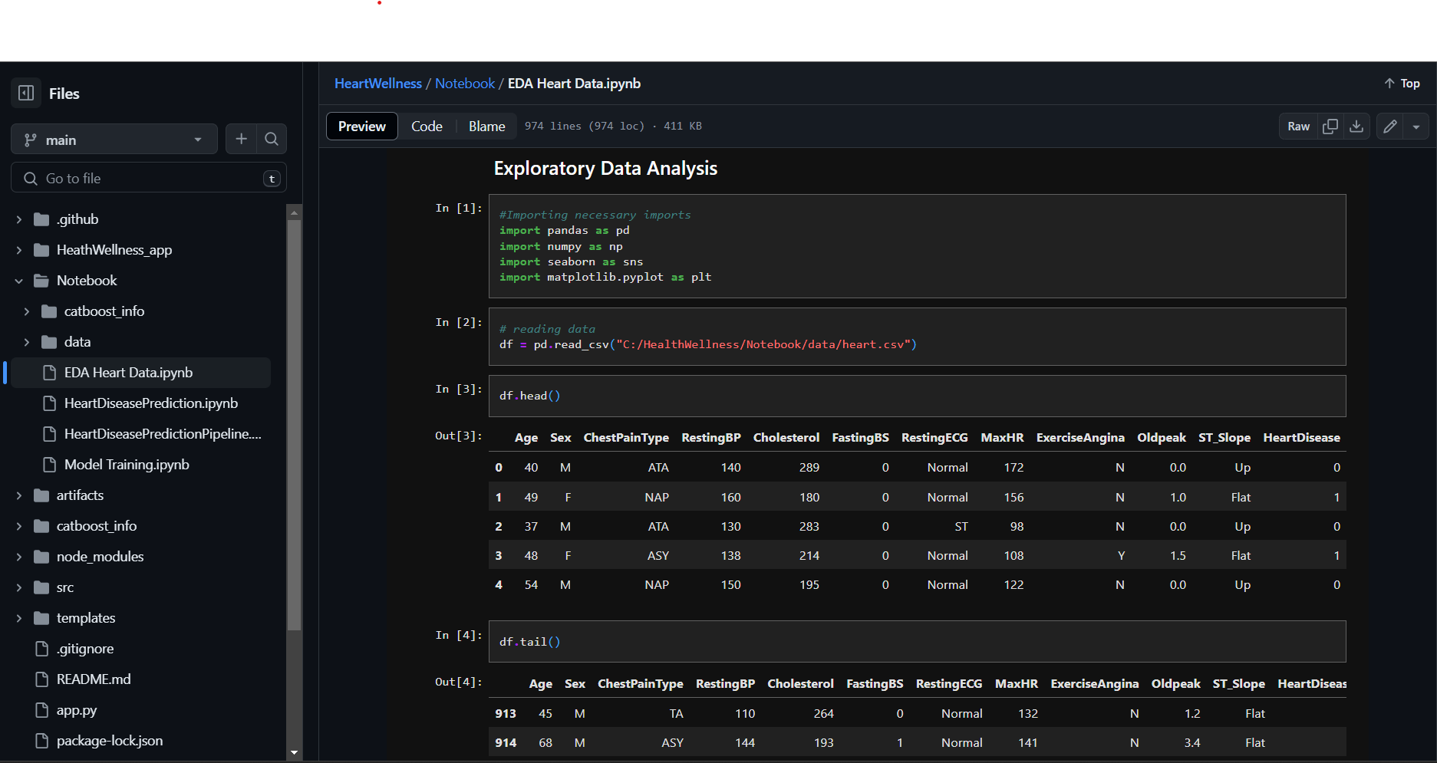
Task: Jump to Top of the page
Action: pyautogui.click(x=1402, y=84)
